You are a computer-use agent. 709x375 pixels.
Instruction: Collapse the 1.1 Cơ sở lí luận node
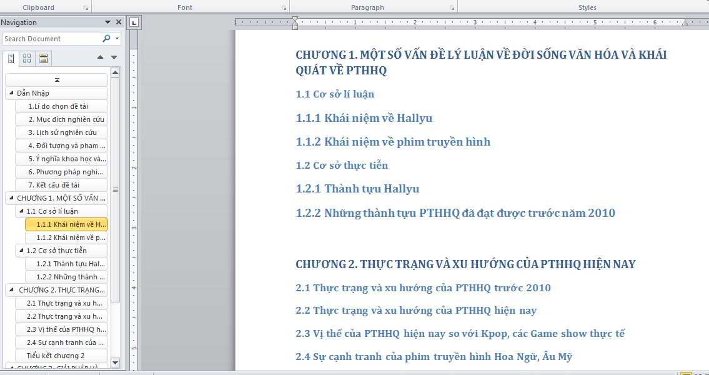(x=21, y=211)
